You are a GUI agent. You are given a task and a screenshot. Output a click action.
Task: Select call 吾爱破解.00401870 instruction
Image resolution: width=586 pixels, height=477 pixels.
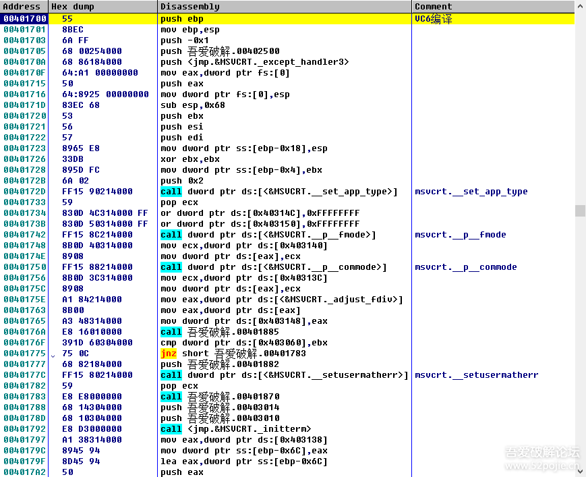220,397
